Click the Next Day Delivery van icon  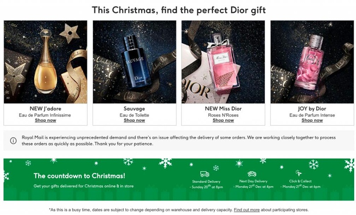click(252, 174)
